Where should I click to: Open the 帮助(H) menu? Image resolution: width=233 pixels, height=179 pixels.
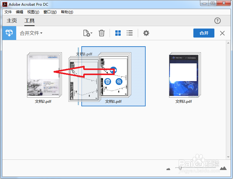(67, 12)
